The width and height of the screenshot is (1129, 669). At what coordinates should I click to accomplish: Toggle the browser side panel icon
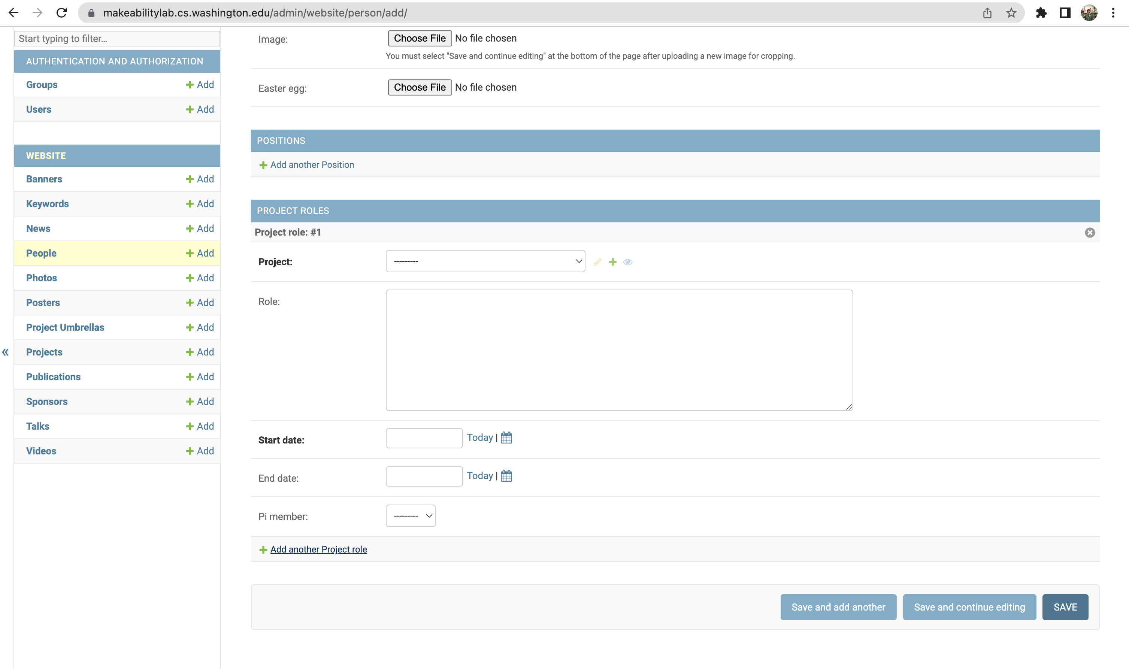(x=1065, y=12)
